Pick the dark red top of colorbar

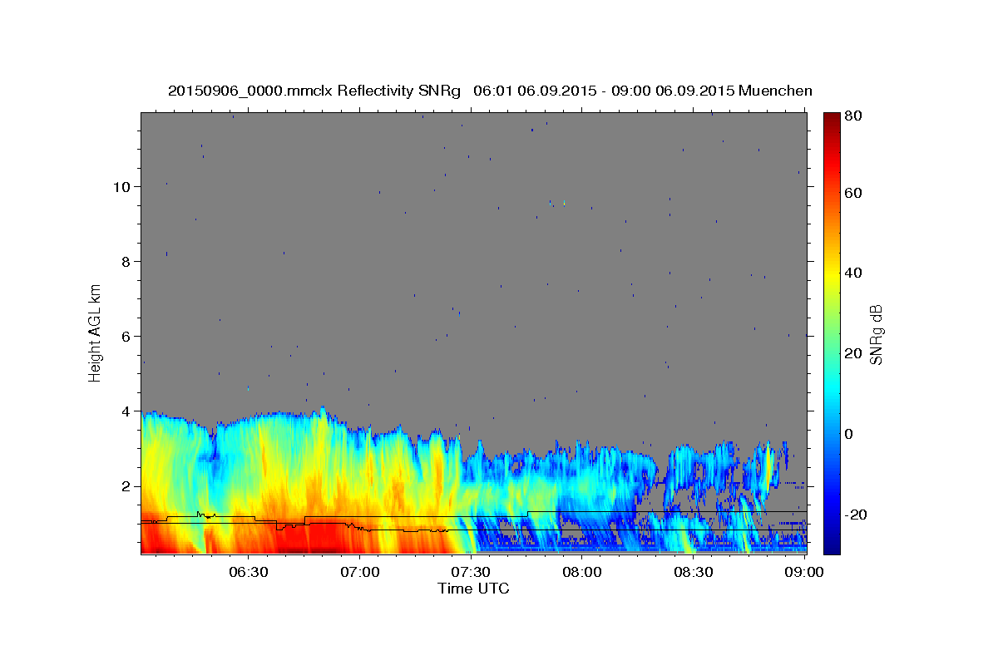(832, 118)
